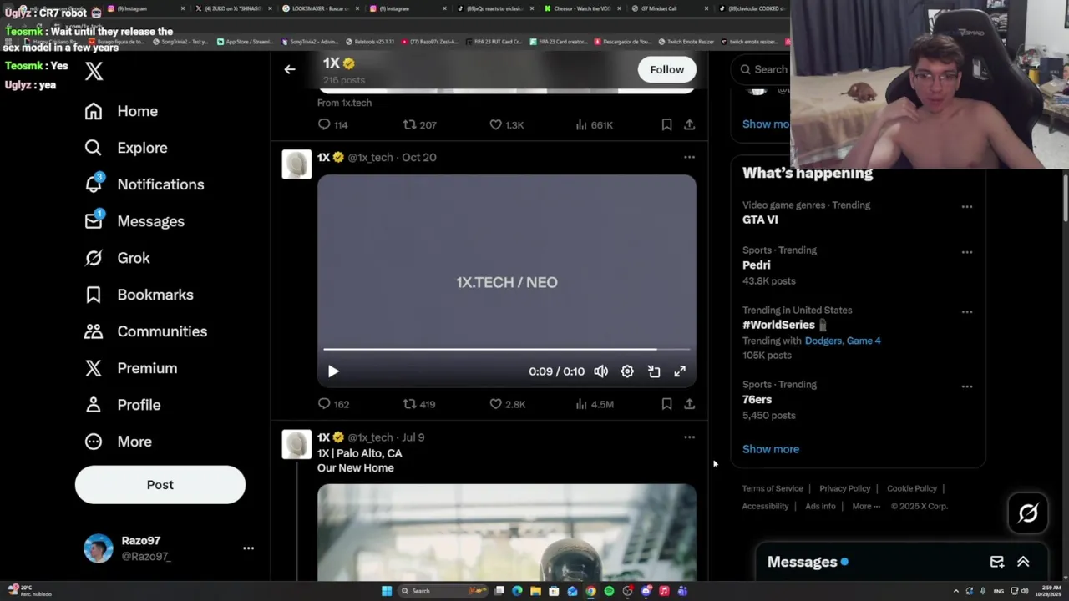Open more options for GTA VI trend
1069x601 pixels.
tap(966, 206)
